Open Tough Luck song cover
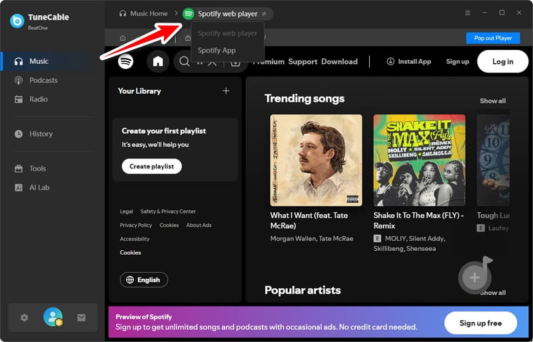 point(493,160)
